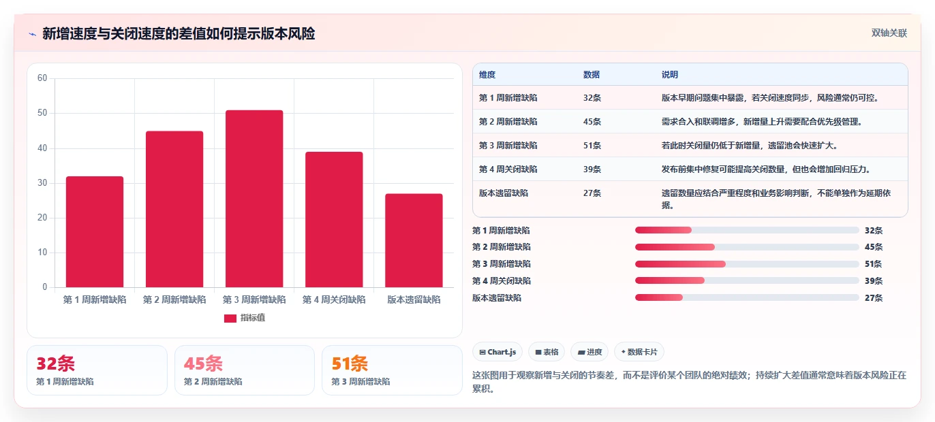
Task: Click the icon inside the 表格 chip
Action: pyautogui.click(x=538, y=353)
